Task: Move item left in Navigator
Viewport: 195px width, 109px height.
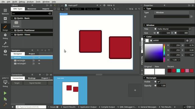Action: tap(38, 50)
